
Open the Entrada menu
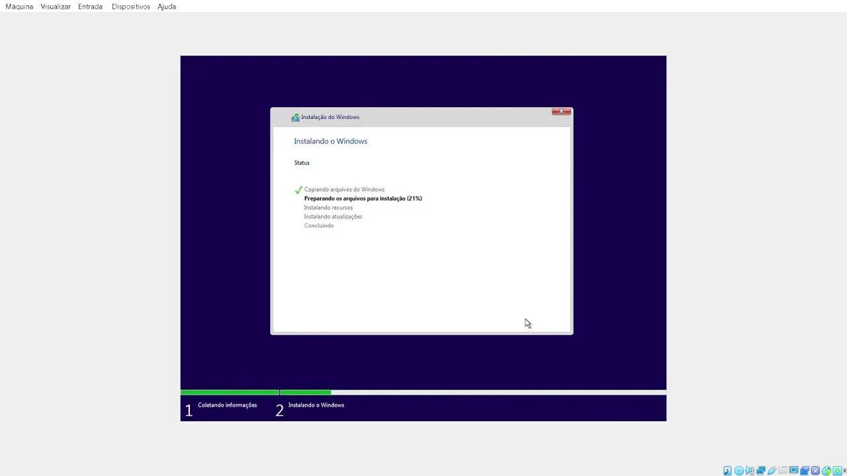click(x=90, y=7)
